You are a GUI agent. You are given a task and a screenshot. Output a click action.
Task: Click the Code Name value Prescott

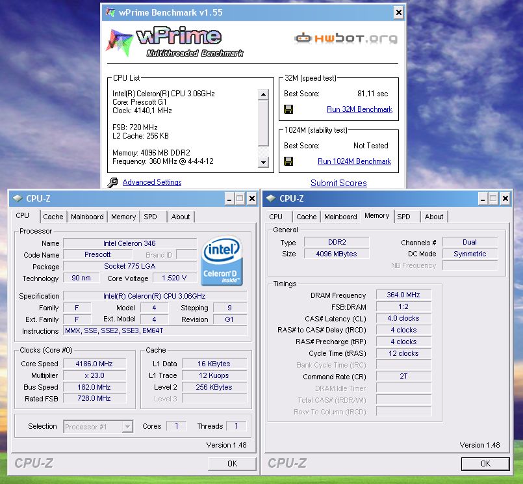click(97, 254)
